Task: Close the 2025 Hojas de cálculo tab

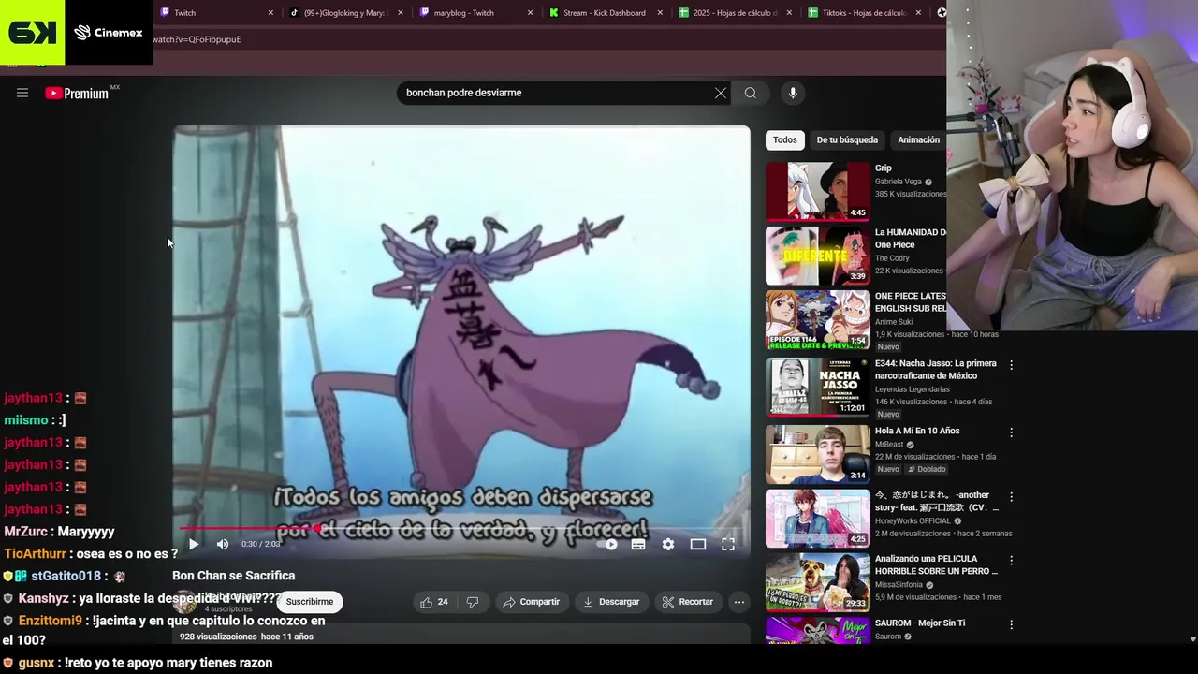Action: click(789, 13)
